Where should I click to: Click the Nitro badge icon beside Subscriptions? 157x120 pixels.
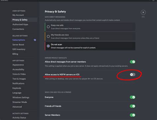tap(35, 40)
